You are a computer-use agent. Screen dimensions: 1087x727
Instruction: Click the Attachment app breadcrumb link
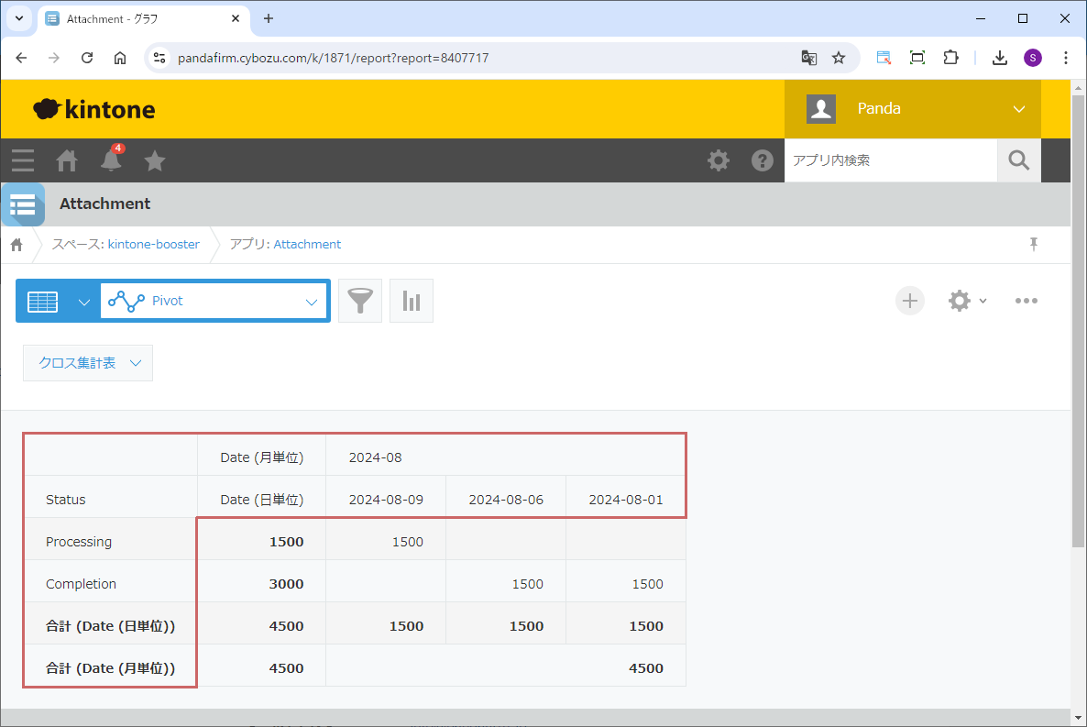(307, 244)
